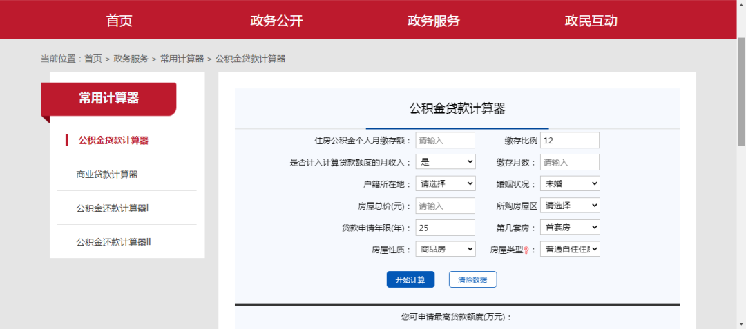
Task: Click the 公积金贷款计算器 form title
Action: 457,109
